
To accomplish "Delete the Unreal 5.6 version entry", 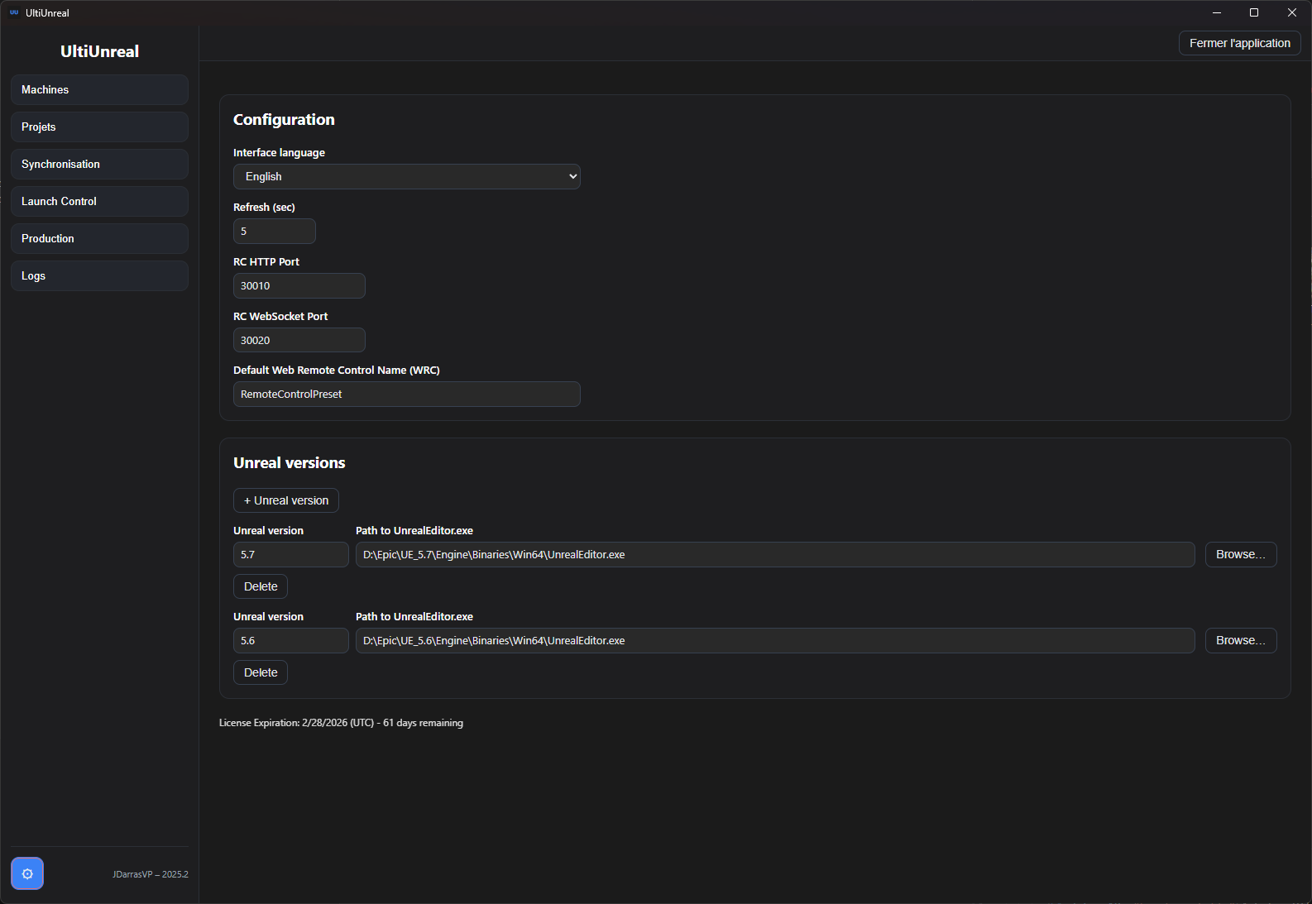I will coord(261,672).
